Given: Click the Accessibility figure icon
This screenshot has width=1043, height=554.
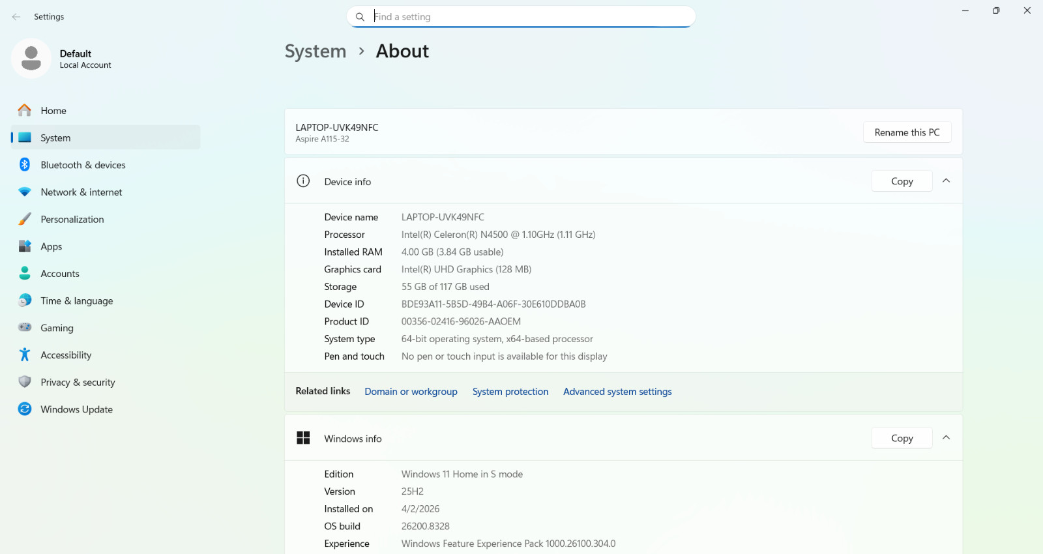Looking at the screenshot, I should [x=25, y=355].
